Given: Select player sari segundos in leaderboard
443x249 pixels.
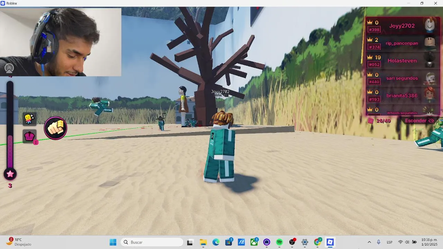Looking at the screenshot, I should point(402,78).
